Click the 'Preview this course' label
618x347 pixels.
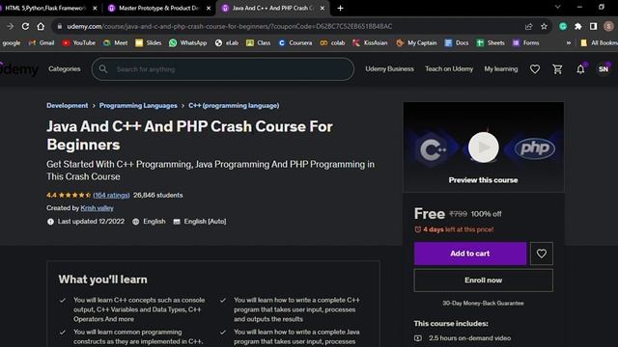point(483,180)
